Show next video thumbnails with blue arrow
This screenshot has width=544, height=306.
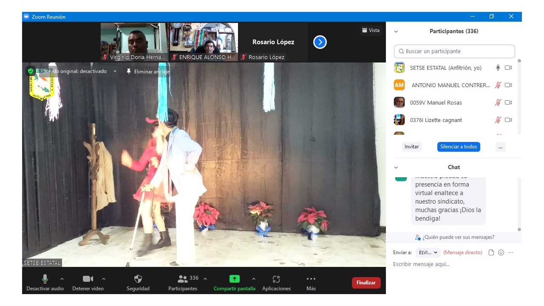point(320,42)
